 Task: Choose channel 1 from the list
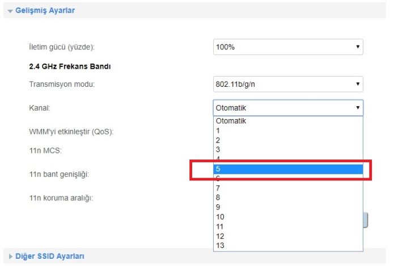click(218, 131)
